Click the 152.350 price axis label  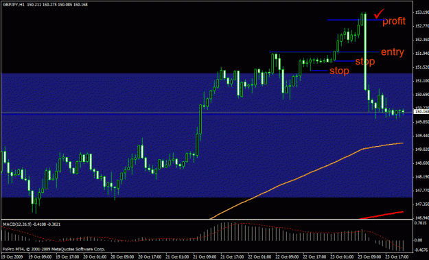[421, 40]
